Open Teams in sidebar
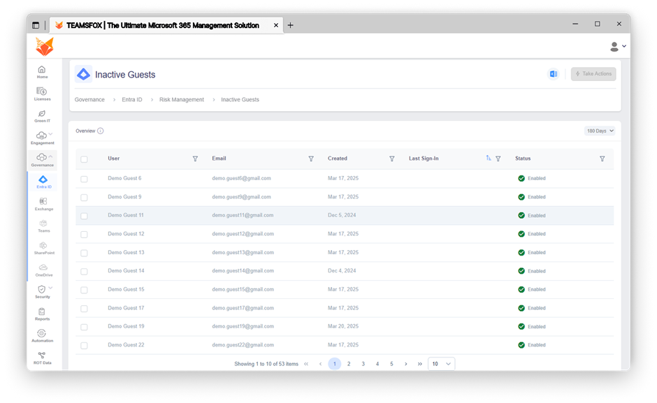 click(43, 226)
